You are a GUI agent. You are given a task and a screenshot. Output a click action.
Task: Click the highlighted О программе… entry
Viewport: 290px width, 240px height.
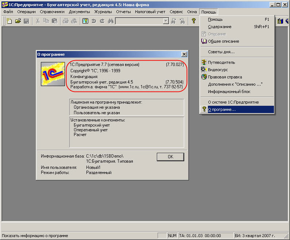[237, 109]
